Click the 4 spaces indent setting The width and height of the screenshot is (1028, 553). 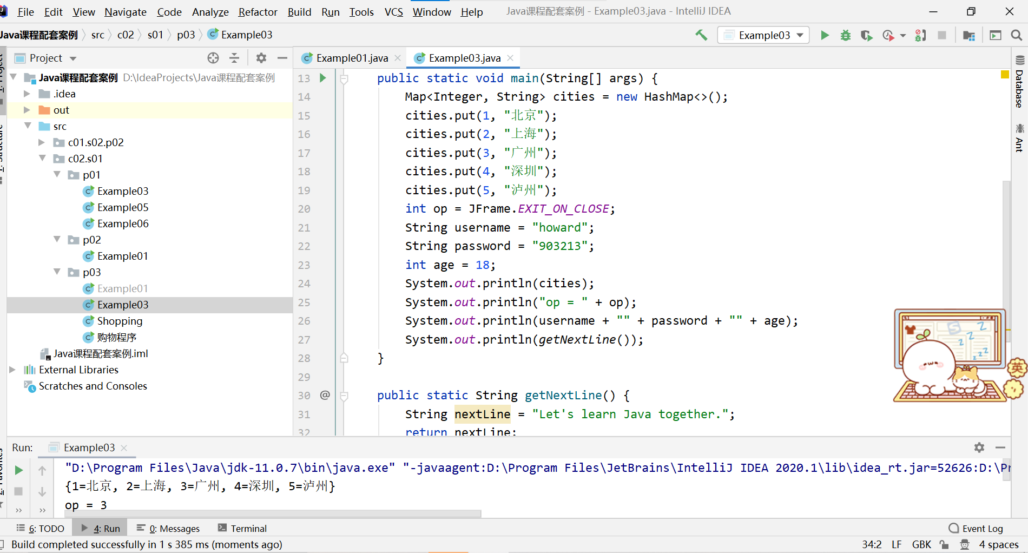click(x=999, y=544)
